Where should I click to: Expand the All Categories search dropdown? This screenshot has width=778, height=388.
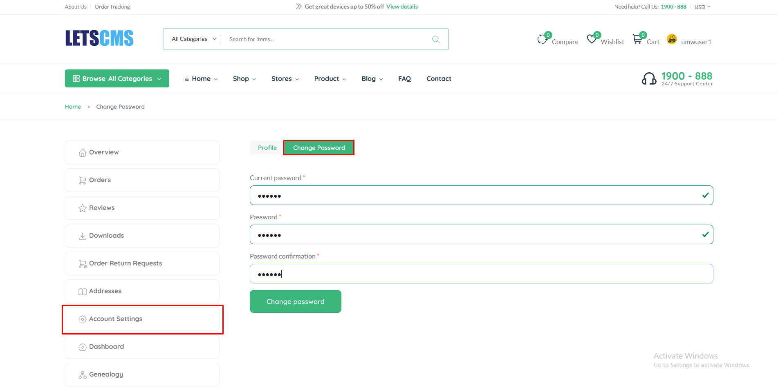pyautogui.click(x=194, y=39)
